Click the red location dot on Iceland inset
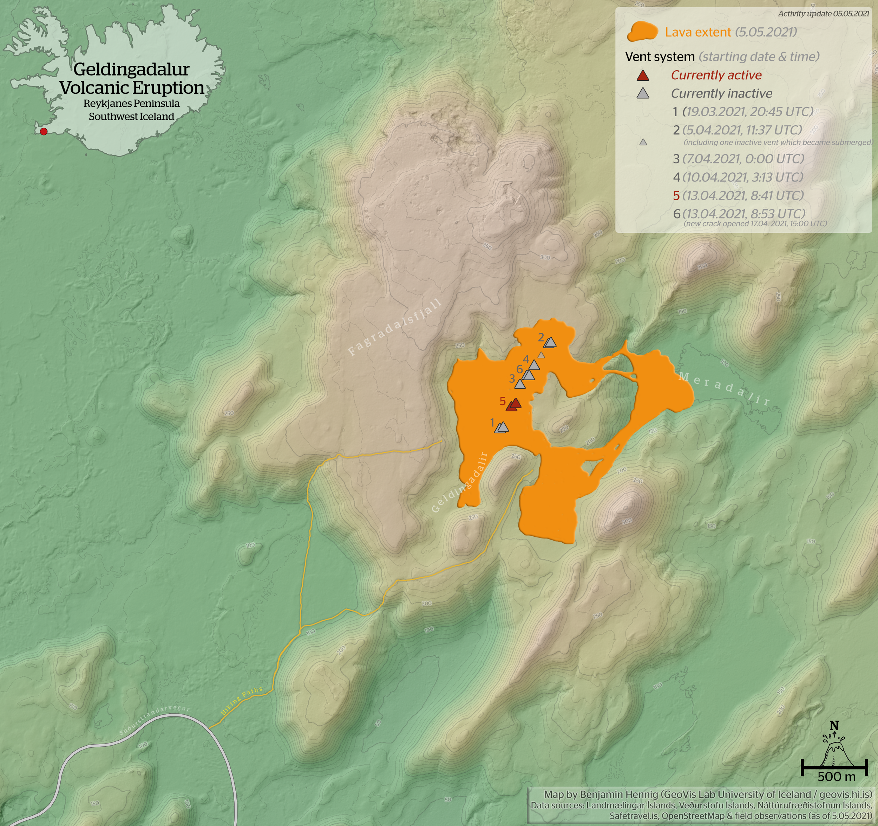 click(44, 132)
